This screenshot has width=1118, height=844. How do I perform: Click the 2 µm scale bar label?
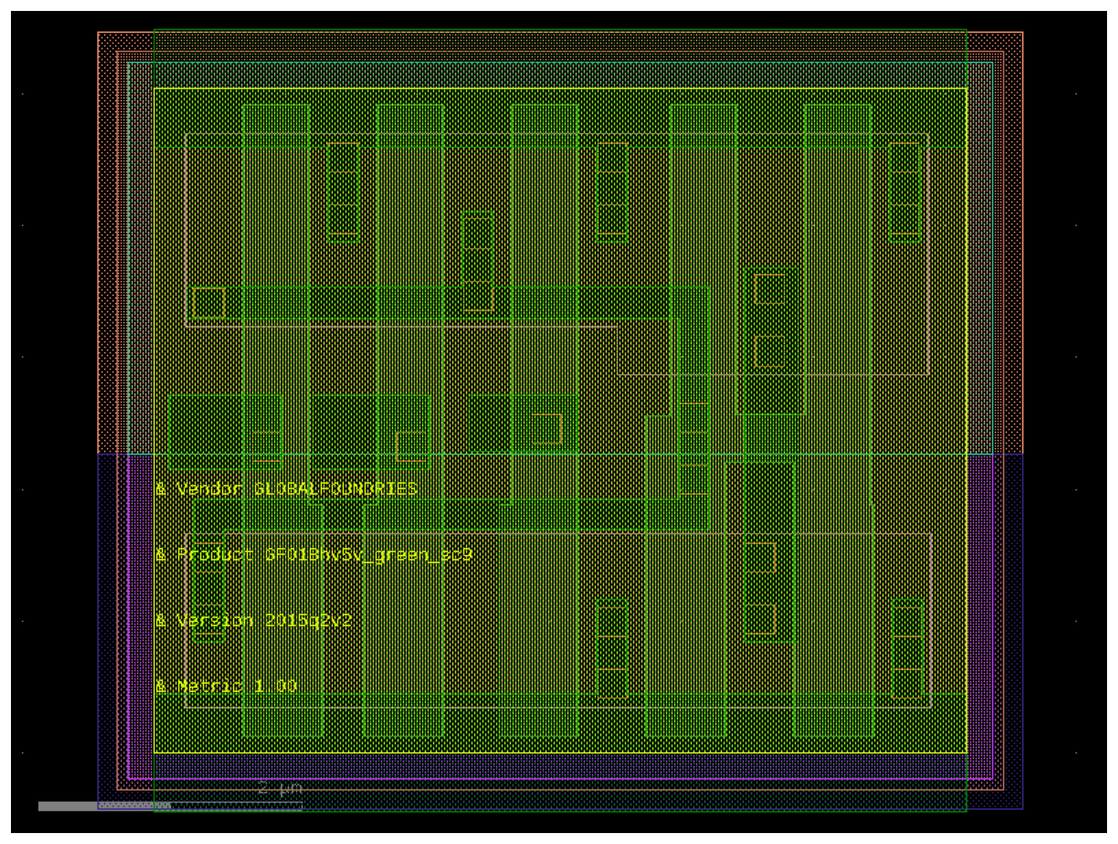280,788
